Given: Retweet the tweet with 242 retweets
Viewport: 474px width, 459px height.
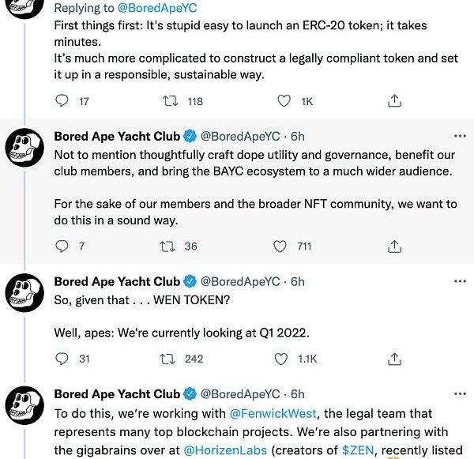Looking at the screenshot, I should [x=167, y=359].
